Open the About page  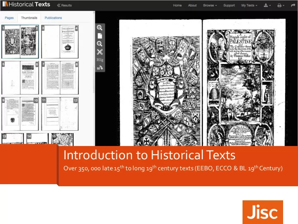coord(192,5)
